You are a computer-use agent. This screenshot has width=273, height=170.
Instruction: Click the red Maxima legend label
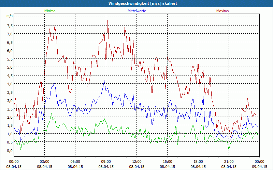tap(222, 11)
